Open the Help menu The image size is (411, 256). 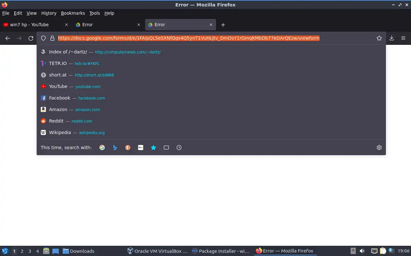tap(109, 13)
